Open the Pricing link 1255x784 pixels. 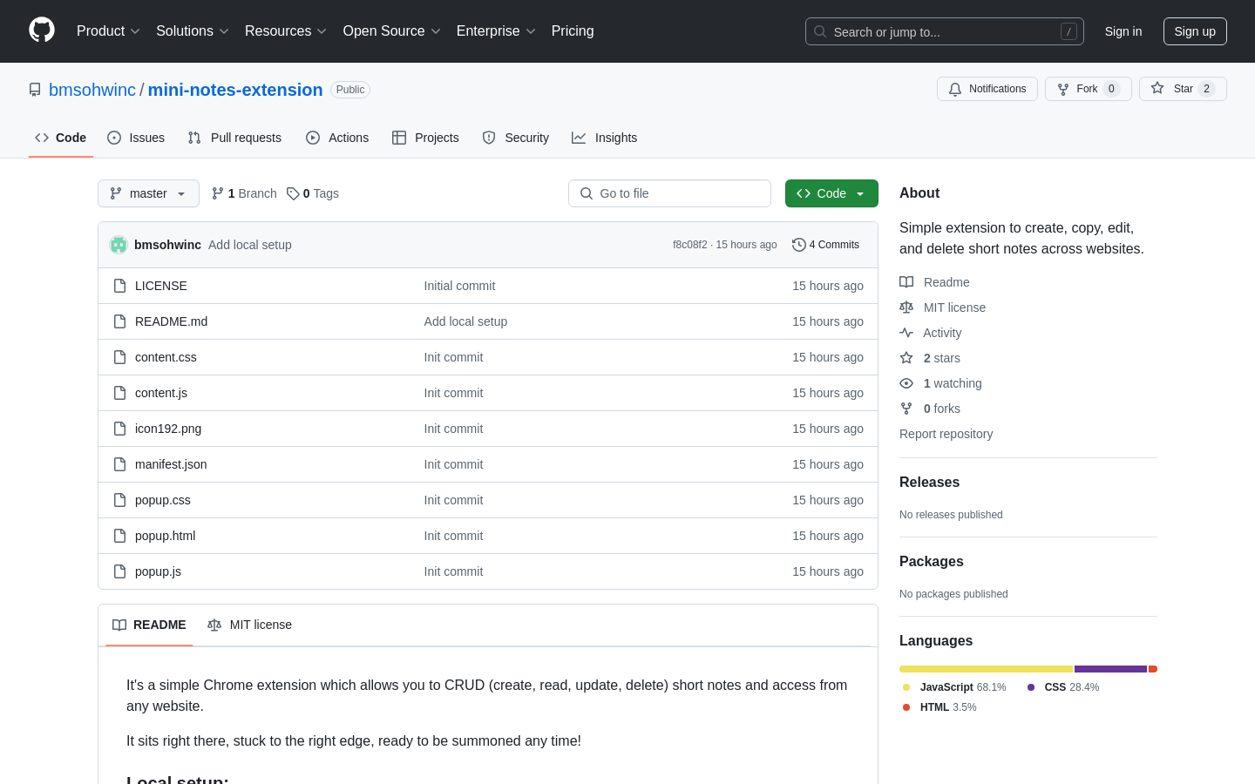(x=573, y=31)
